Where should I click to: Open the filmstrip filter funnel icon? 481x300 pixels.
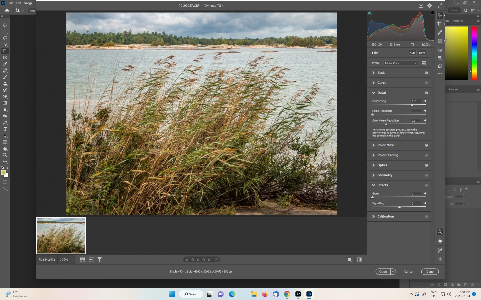100,259
